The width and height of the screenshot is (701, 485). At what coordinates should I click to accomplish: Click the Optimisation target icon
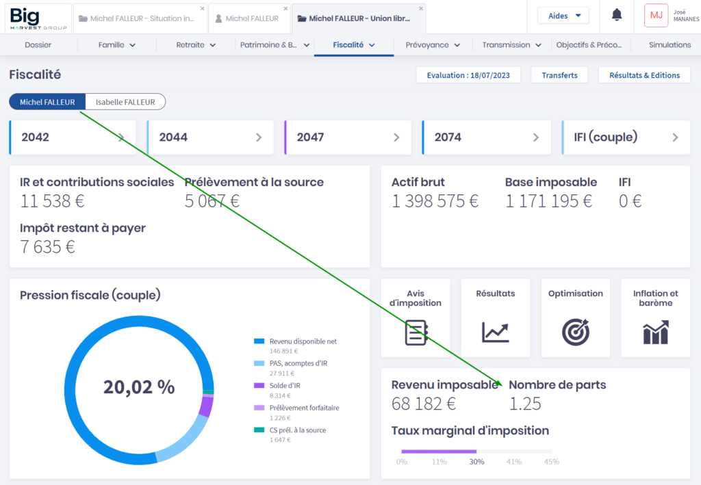[575, 332]
